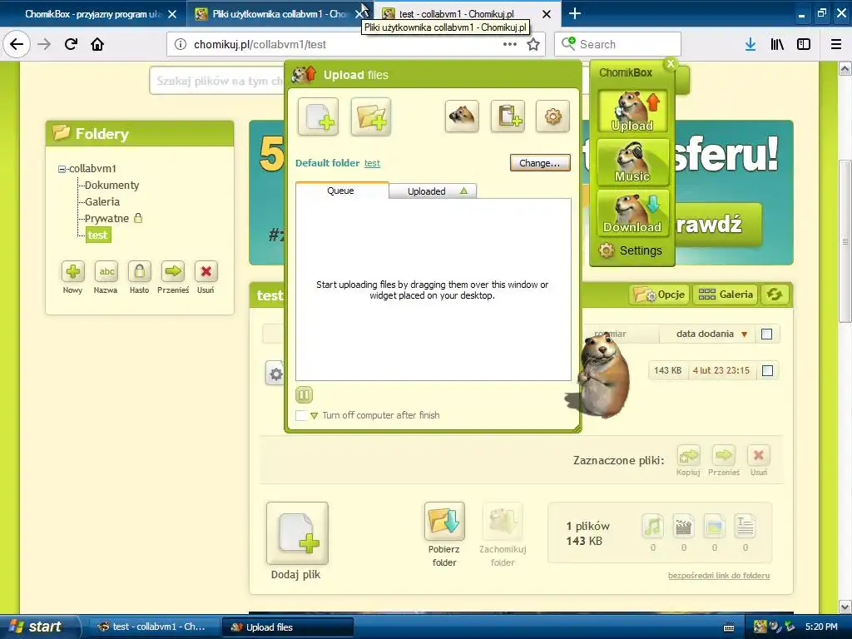Image resolution: width=852 pixels, height=639 pixels.
Task: Click the page vertical scrollbar thumb
Action: point(845,241)
